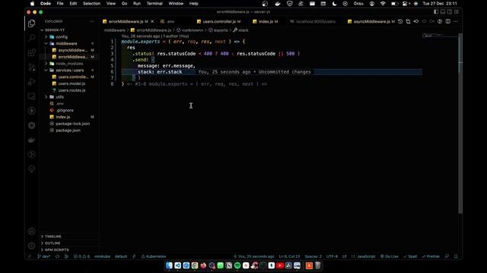Open the Go menu

(x=124, y=4)
